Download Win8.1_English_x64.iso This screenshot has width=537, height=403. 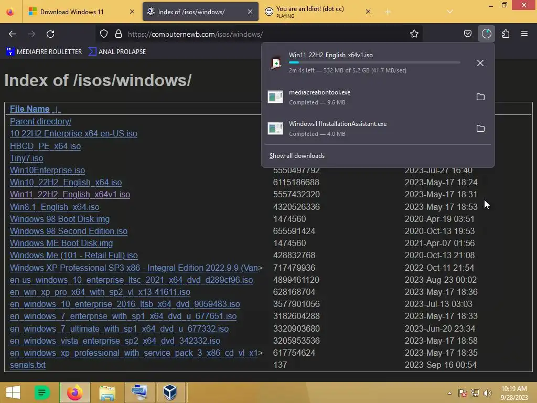point(55,207)
